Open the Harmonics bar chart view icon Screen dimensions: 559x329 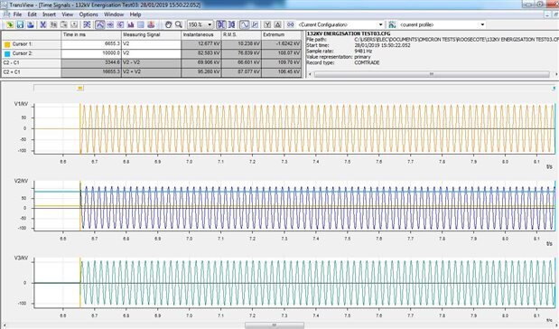point(130,24)
